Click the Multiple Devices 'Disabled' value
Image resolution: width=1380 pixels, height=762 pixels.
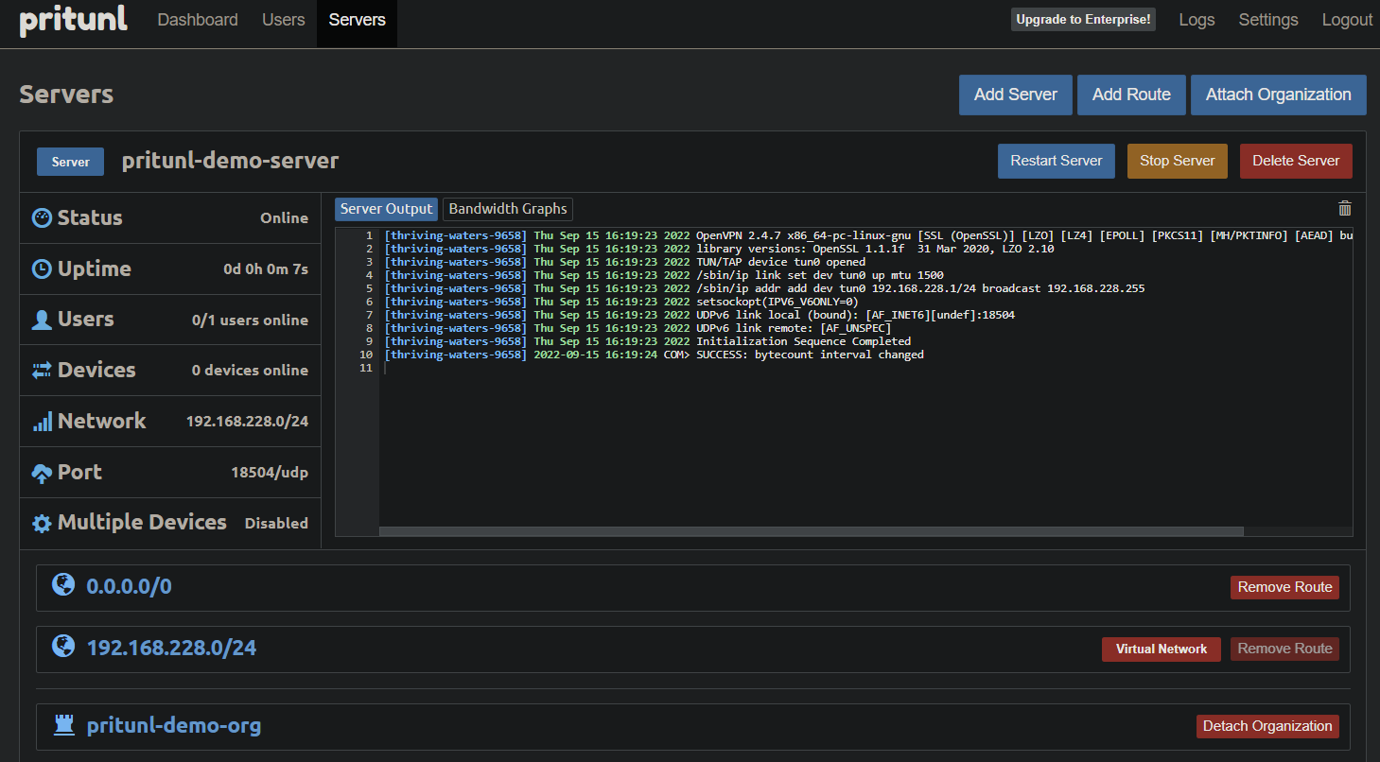[276, 523]
